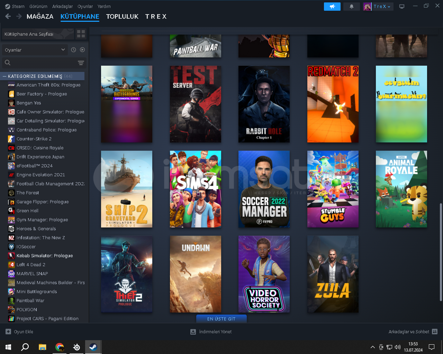443x354 pixels.
Task: Open the Rabbit Hole Chapter 1 cover
Action: [x=264, y=104]
